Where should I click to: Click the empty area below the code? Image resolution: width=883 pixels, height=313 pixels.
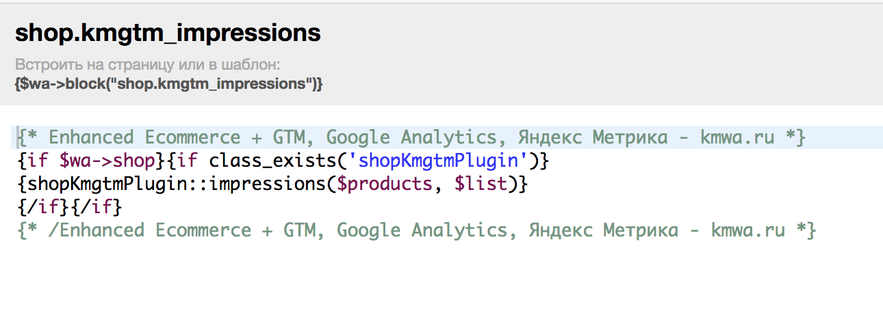(441, 277)
